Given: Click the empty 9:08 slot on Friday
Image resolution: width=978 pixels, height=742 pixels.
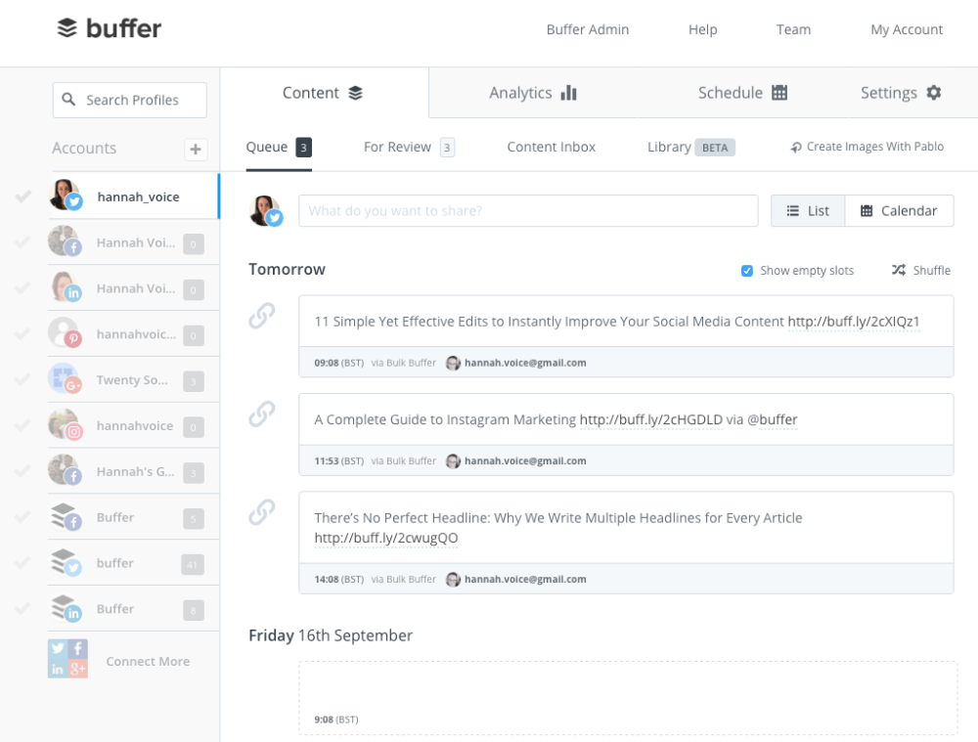Looking at the screenshot, I should (x=628, y=698).
